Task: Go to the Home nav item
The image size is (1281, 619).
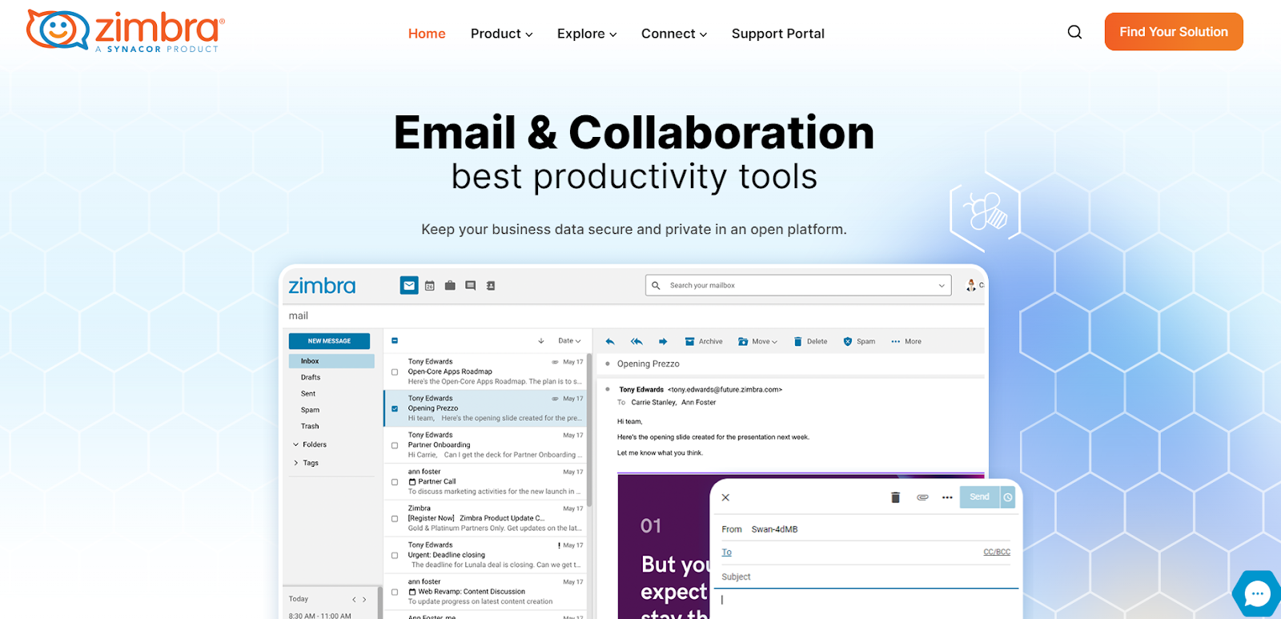Action: [x=427, y=34]
